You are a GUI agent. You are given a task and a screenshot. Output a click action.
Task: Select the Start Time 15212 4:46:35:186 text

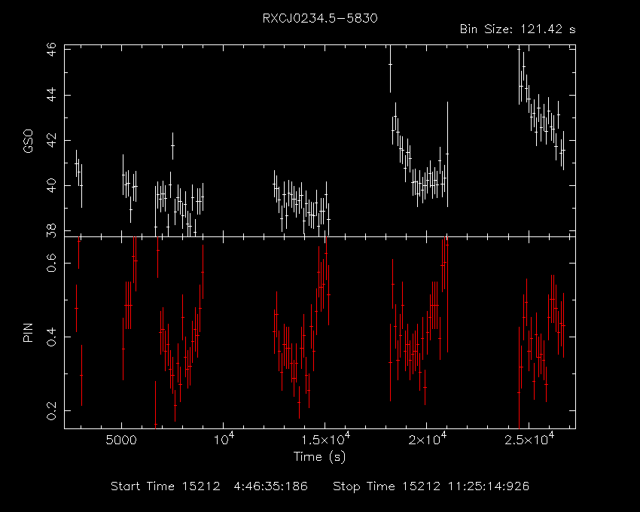[209, 486]
